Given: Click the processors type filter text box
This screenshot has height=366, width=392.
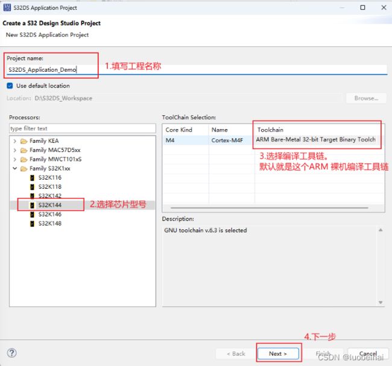Looking at the screenshot, I should (83, 128).
